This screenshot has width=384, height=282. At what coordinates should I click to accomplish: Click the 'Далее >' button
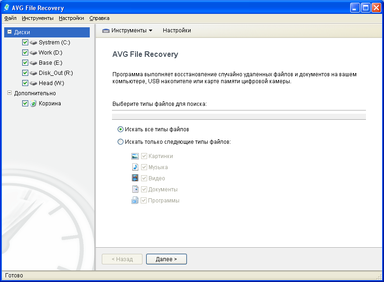pyautogui.click(x=167, y=259)
